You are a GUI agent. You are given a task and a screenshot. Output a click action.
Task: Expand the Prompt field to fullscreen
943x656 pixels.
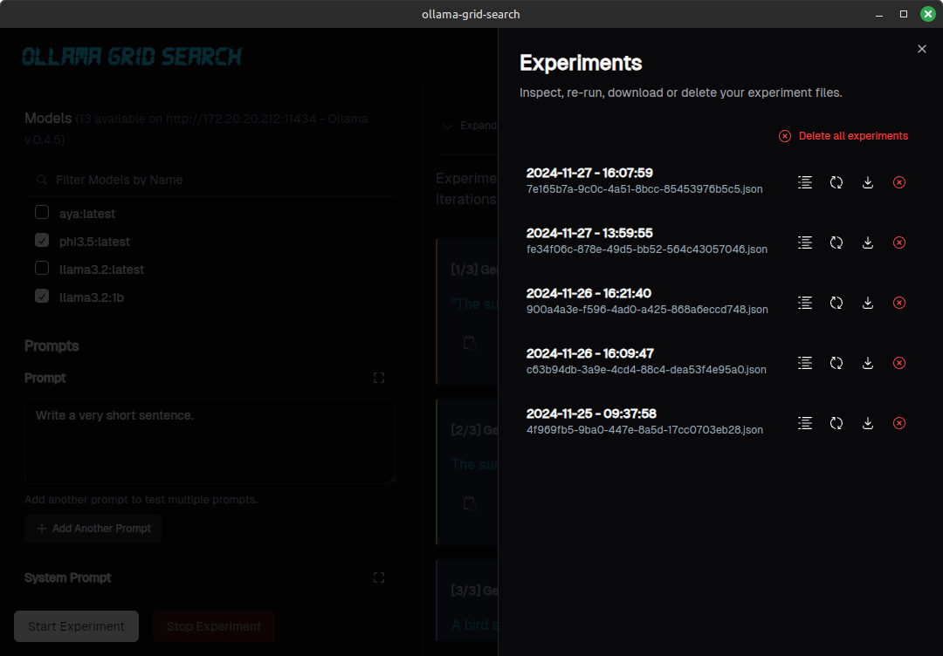coord(379,378)
